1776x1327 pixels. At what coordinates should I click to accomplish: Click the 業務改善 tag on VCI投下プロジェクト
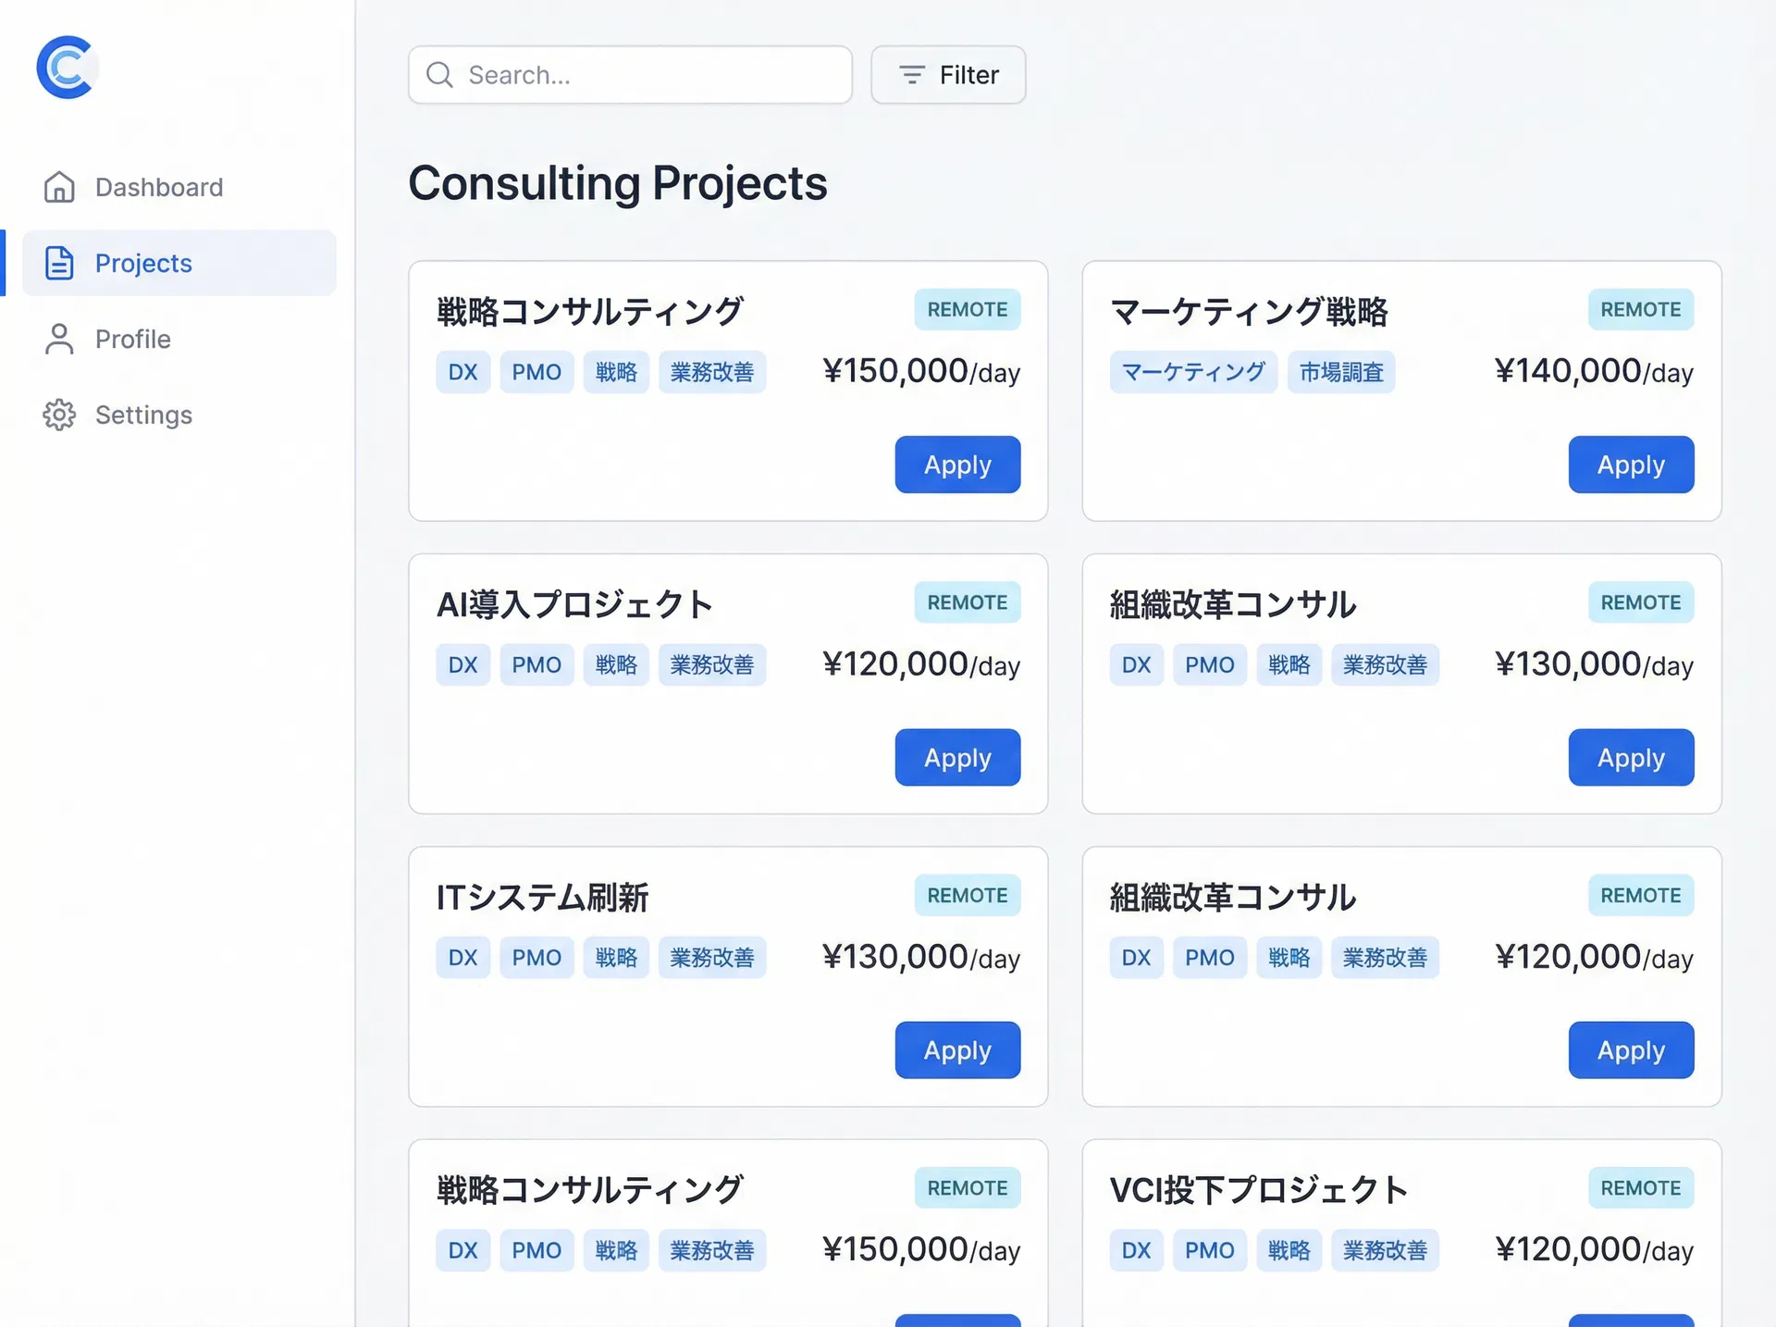[1386, 1249]
